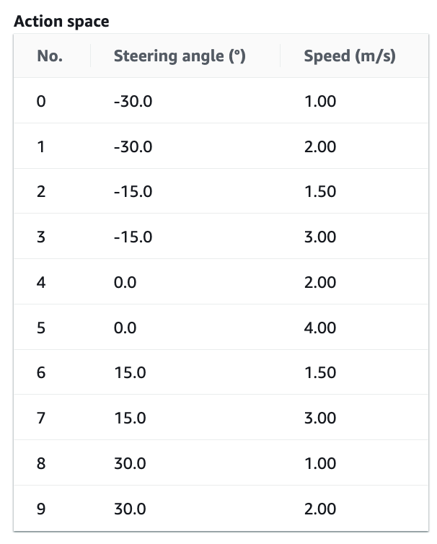Screen dimensions: 437x544
Task: Sort by the Steering angle column header
Action: pyautogui.click(x=180, y=56)
